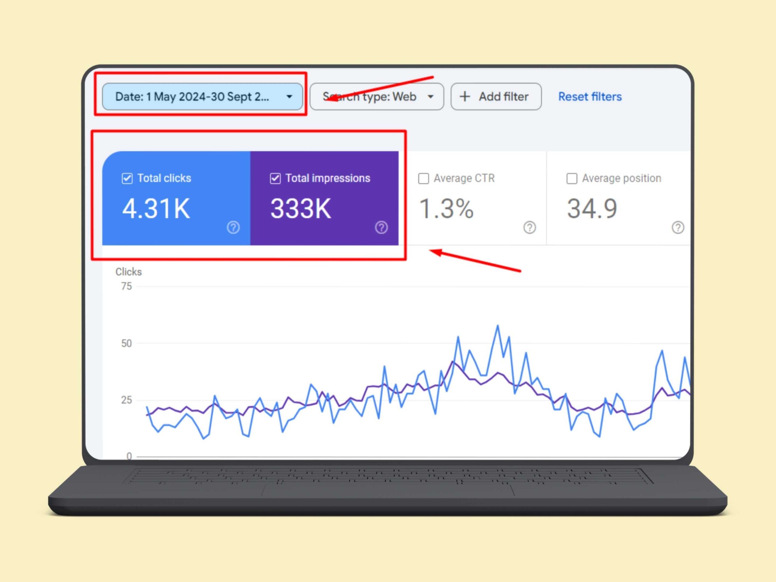Viewport: 776px width, 582px height.
Task: Open Average position help question icon
Action: click(678, 227)
